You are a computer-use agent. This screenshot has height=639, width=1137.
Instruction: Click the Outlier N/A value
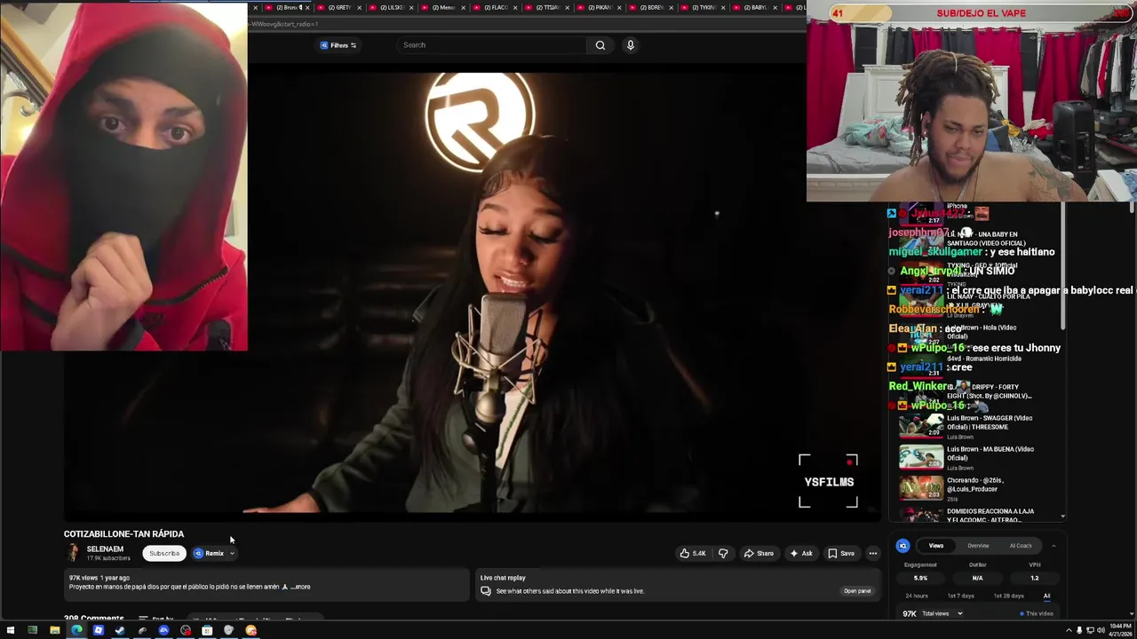[x=977, y=578]
